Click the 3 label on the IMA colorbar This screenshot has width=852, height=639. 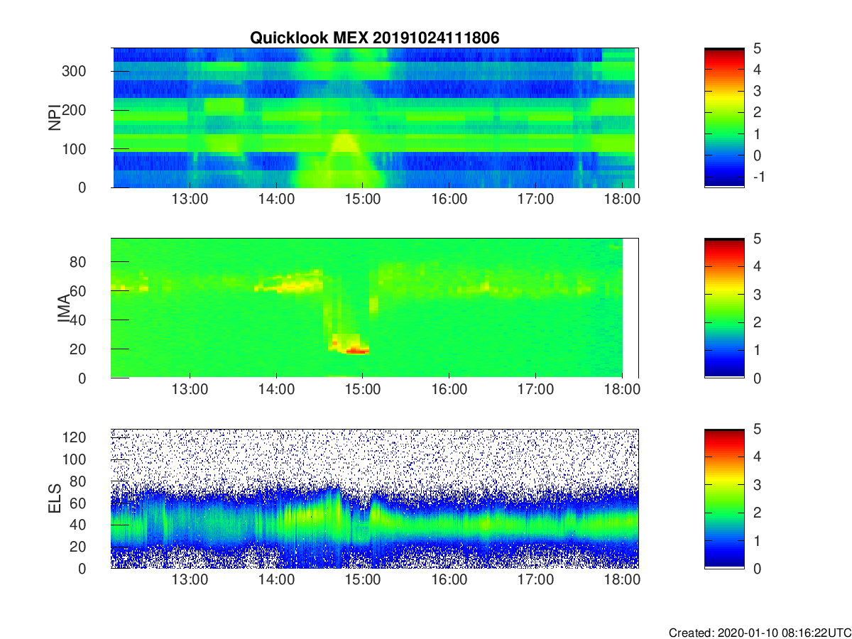(x=756, y=294)
